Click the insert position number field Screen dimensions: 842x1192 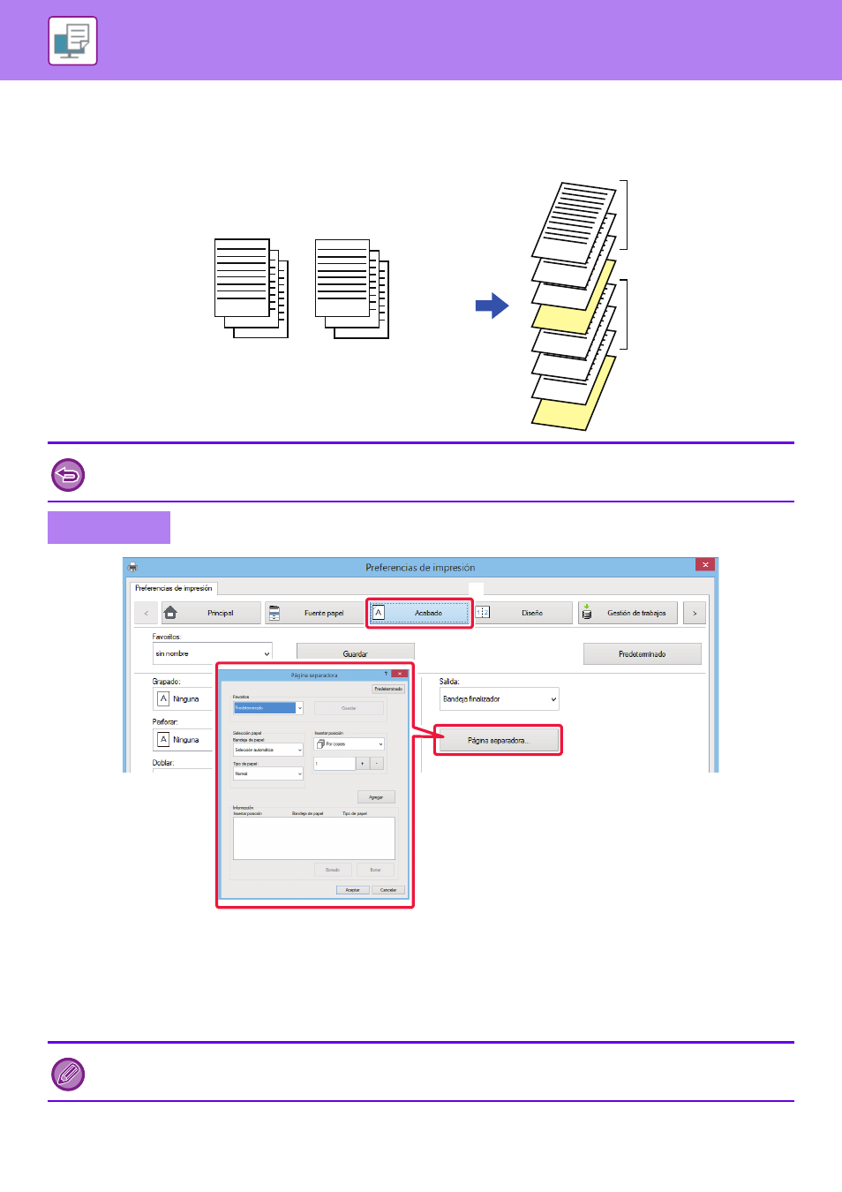335,764
